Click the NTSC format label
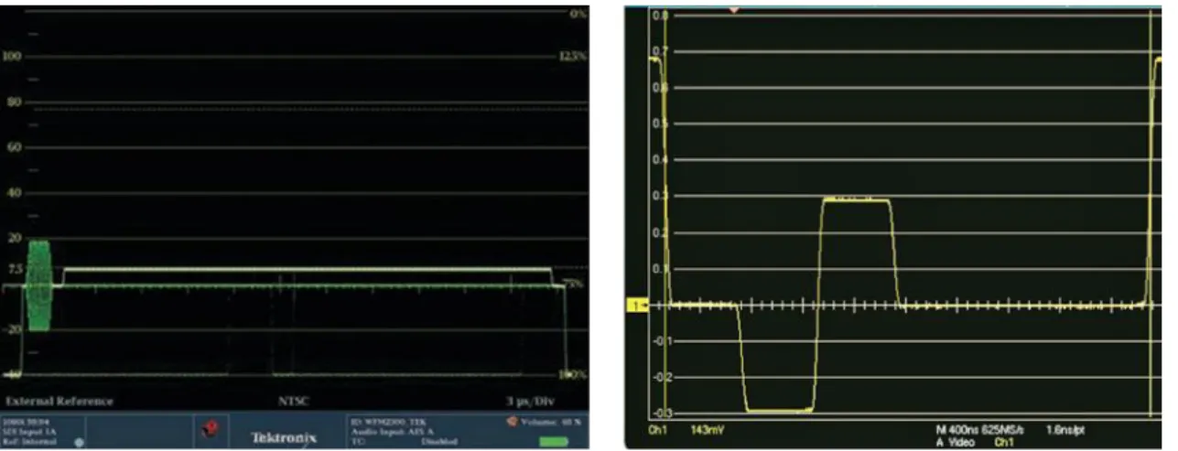This screenshot has width=1178, height=451. click(x=295, y=401)
